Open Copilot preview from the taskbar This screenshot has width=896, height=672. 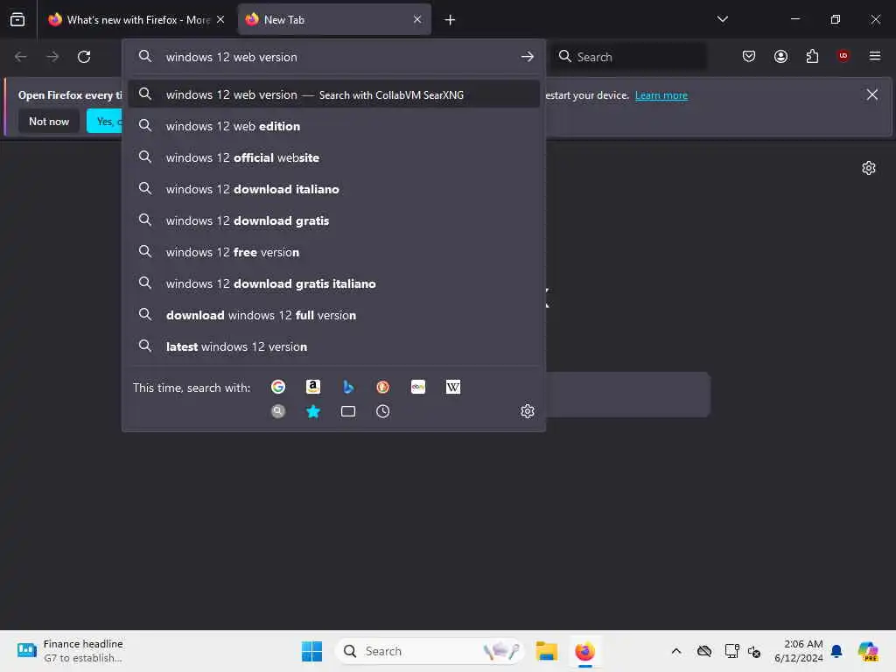(x=867, y=651)
